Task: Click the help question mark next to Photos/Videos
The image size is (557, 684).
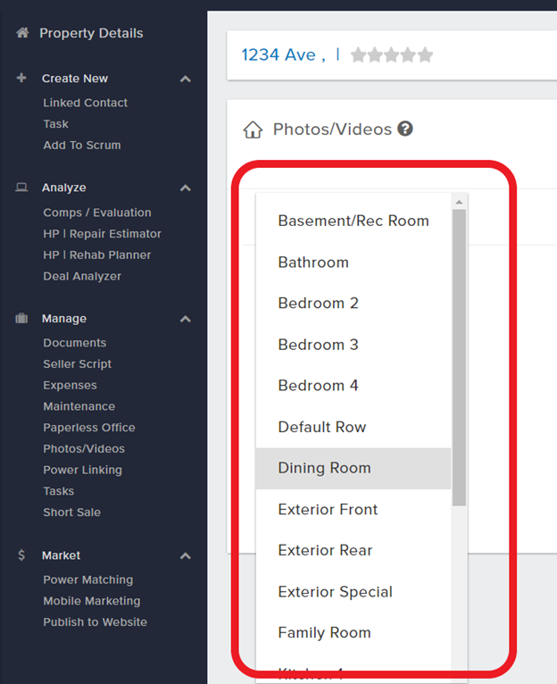Action: 405,129
